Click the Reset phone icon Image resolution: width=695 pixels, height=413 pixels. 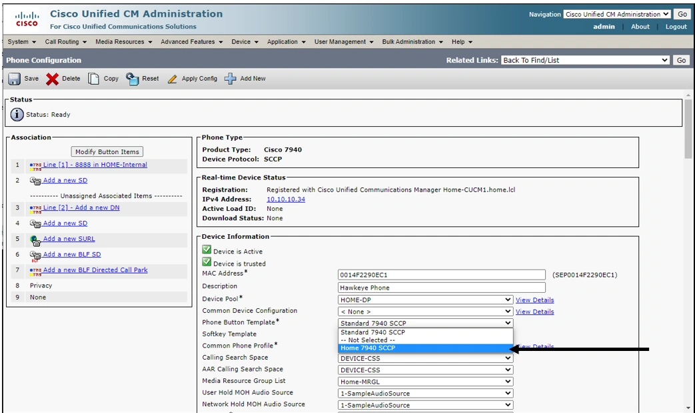coord(132,79)
